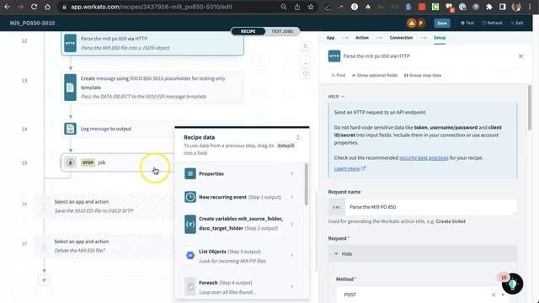Click the List Objects cloud storage icon
This screenshot has height=303, width=539.
[x=190, y=256]
